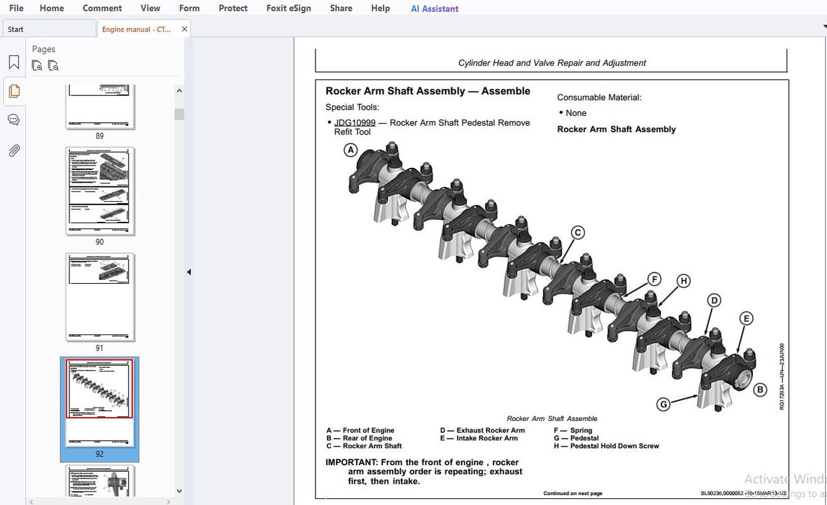The image size is (827, 505).
Task: Open the Attachments paperclip panel
Action: tap(14, 151)
